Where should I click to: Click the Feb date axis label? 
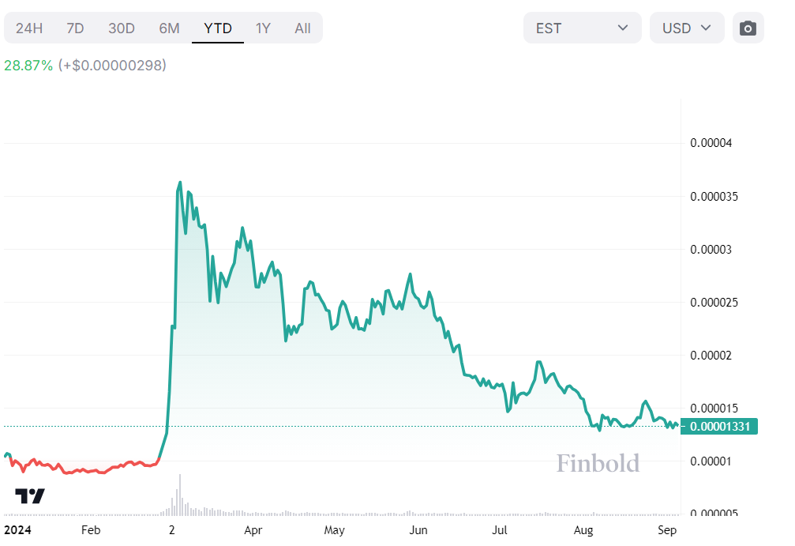click(91, 530)
